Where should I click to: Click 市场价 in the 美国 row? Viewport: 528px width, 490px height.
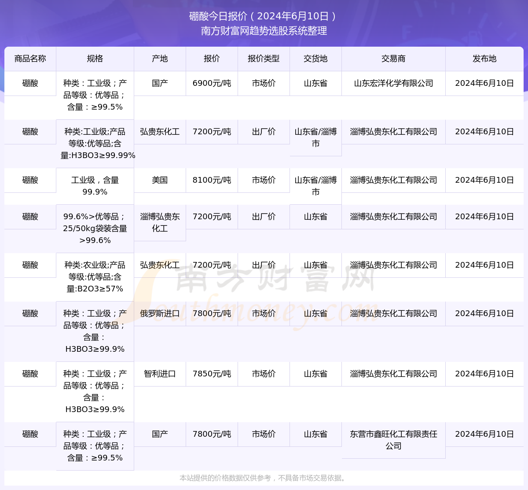click(x=264, y=180)
